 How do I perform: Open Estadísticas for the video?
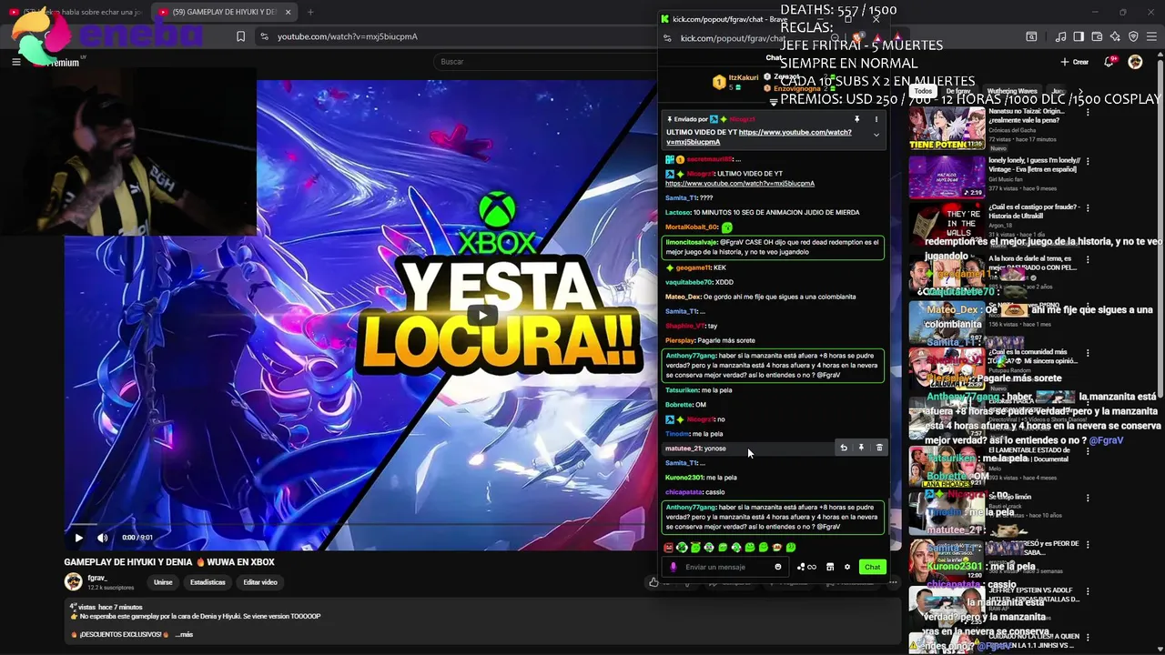click(208, 582)
